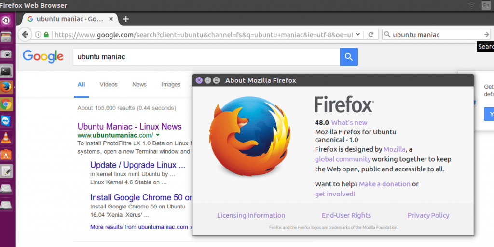
Task: Open the Text Editor from dock
Action: (6, 171)
